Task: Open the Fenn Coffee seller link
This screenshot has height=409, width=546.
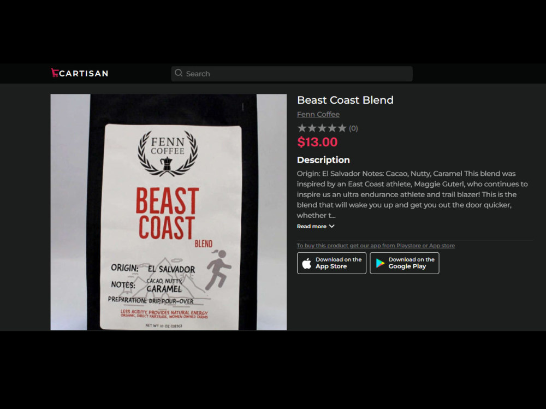Action: click(318, 114)
